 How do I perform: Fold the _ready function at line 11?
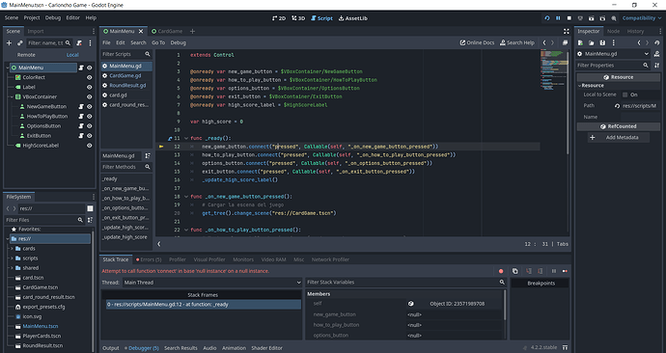186,138
